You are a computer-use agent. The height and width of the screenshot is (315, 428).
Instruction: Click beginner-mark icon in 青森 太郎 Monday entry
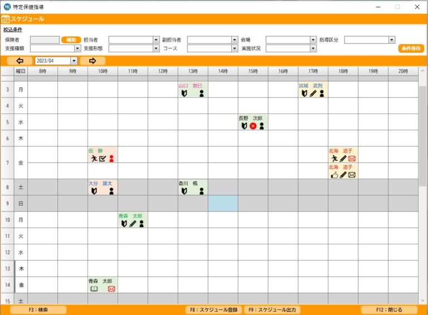coord(124,224)
